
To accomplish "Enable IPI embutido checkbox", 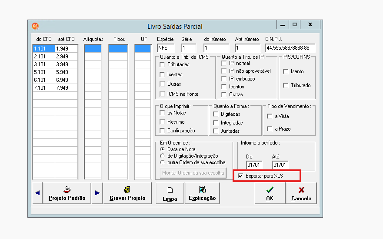I will pos(224,79).
